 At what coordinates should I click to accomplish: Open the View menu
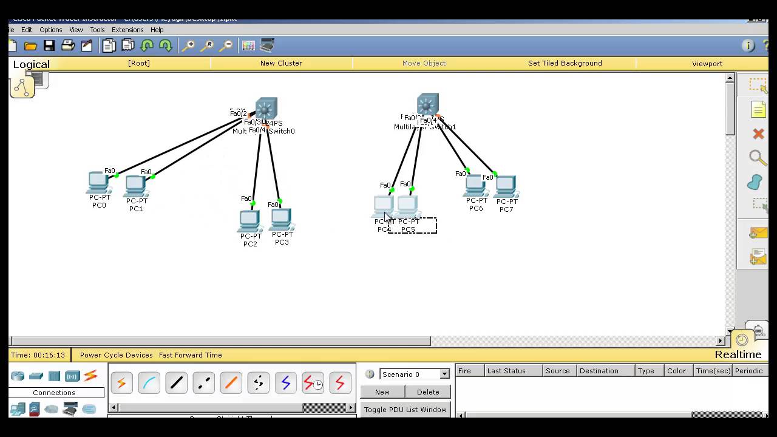76,30
